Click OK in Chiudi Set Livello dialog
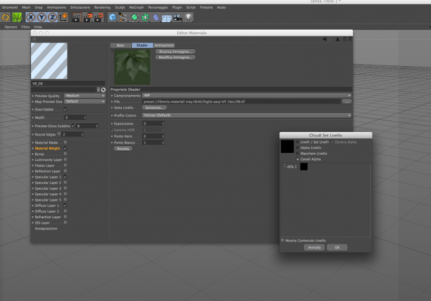The image size is (431, 301). 337,247
